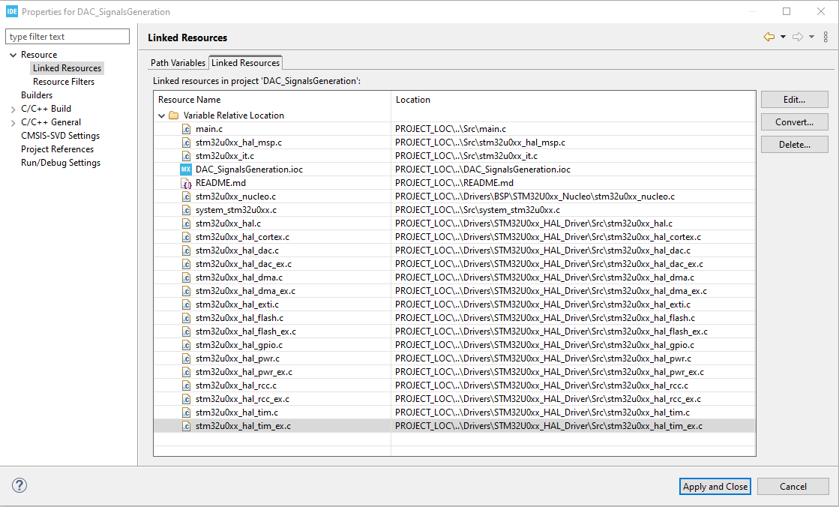Click the C icon next to stm32u0xx_hal_tim_ex.c
839x507 pixels.
point(185,425)
